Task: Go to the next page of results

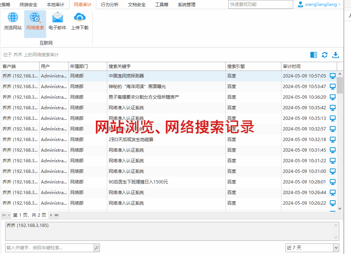Action: coord(51,215)
